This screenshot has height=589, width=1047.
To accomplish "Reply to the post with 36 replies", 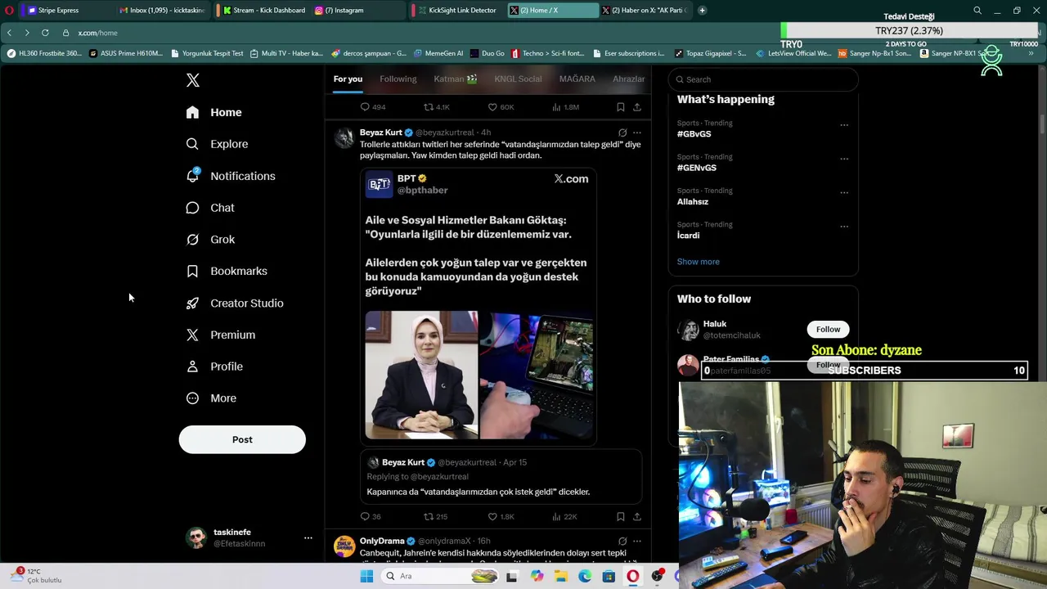I will [x=371, y=517].
